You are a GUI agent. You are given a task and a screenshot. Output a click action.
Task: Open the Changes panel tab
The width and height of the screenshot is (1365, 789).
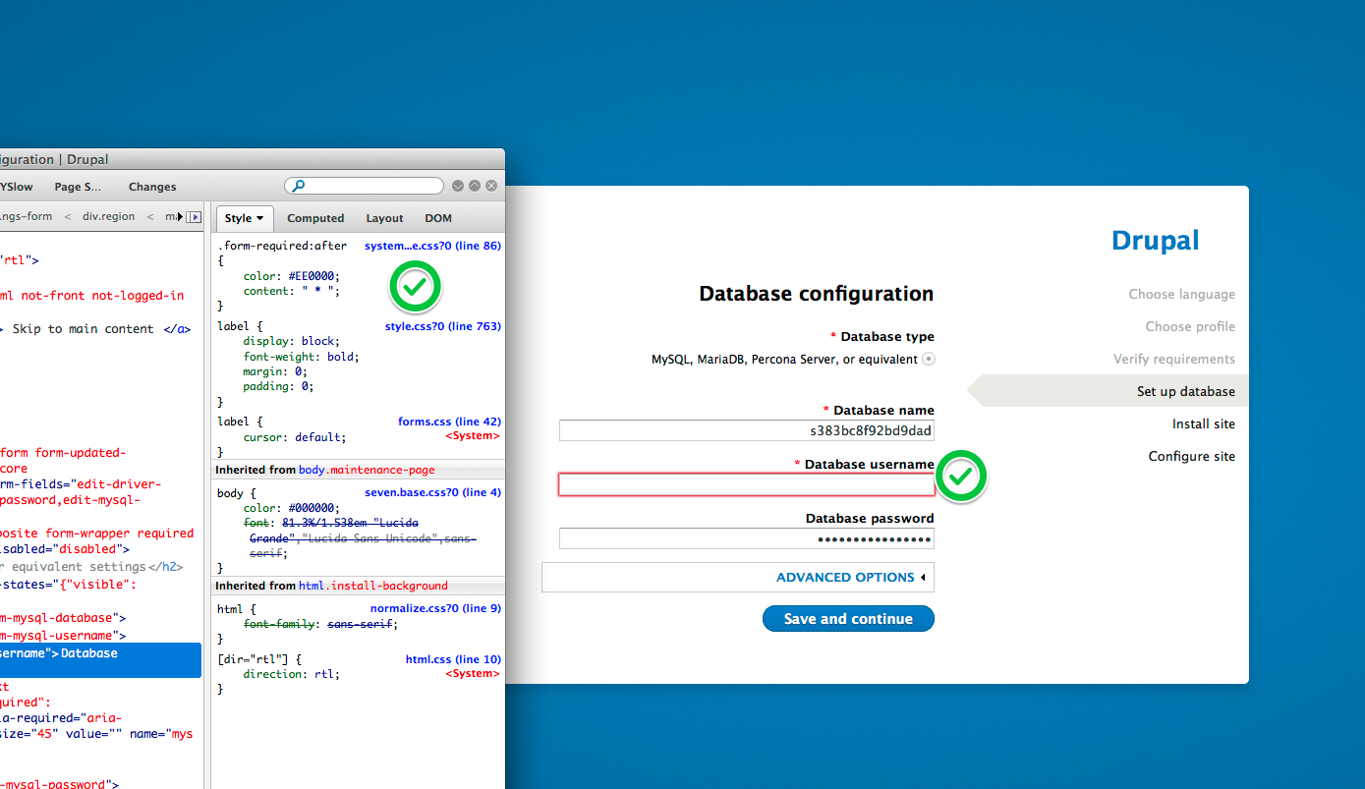tap(152, 187)
